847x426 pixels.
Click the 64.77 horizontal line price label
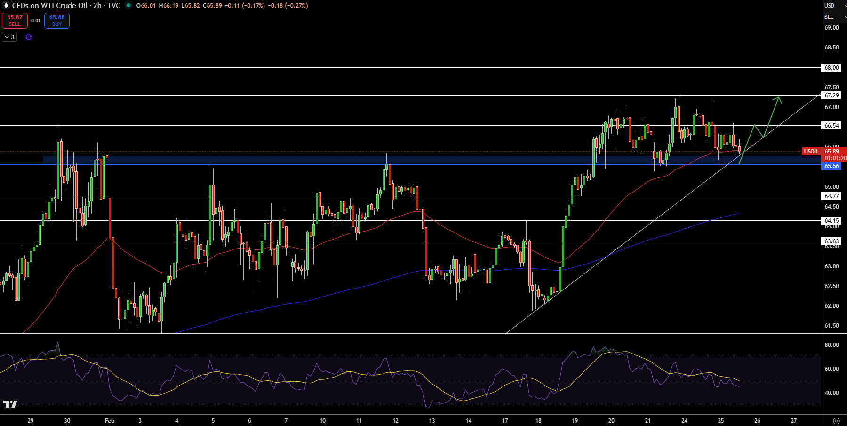[831, 196]
